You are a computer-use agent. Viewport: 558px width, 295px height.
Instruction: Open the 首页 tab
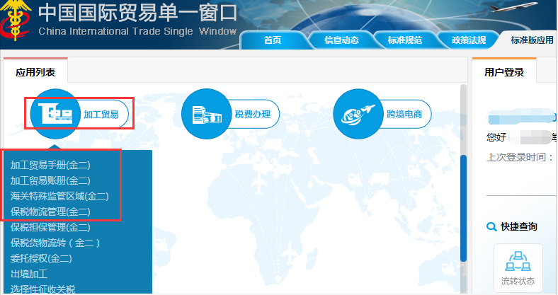pyautogui.click(x=273, y=40)
